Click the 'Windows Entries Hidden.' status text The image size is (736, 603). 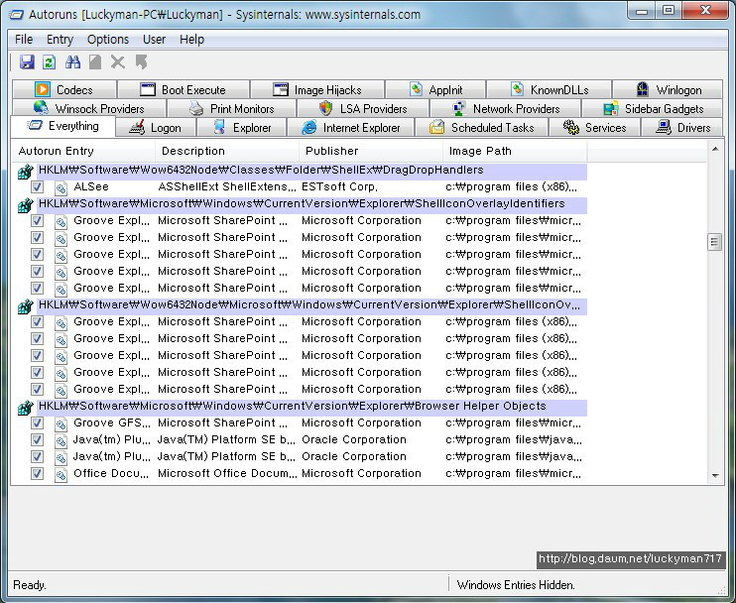click(516, 585)
